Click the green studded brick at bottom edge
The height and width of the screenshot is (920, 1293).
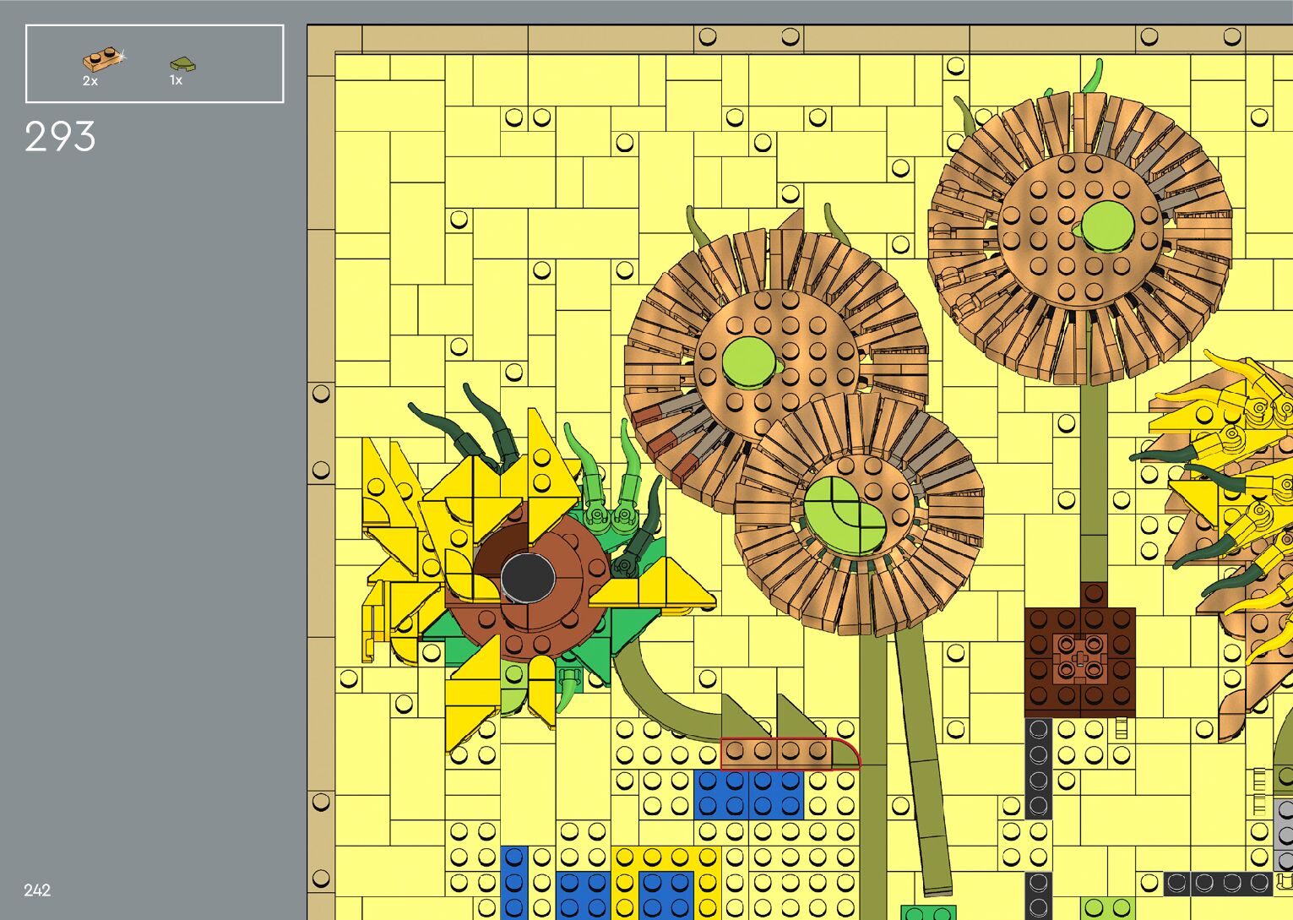pos(927,912)
